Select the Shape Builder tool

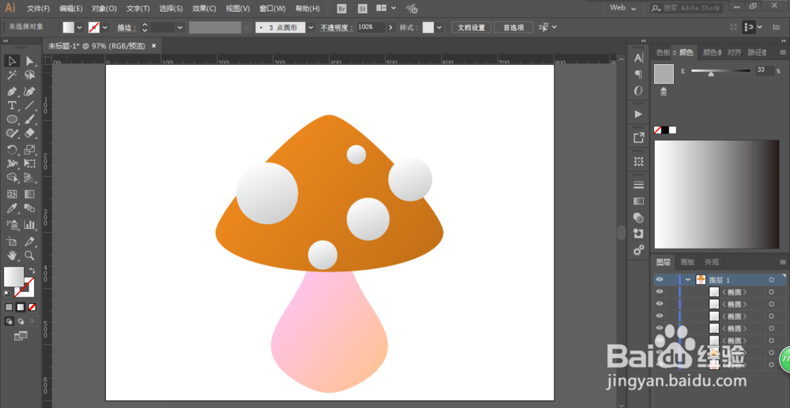click(x=12, y=178)
